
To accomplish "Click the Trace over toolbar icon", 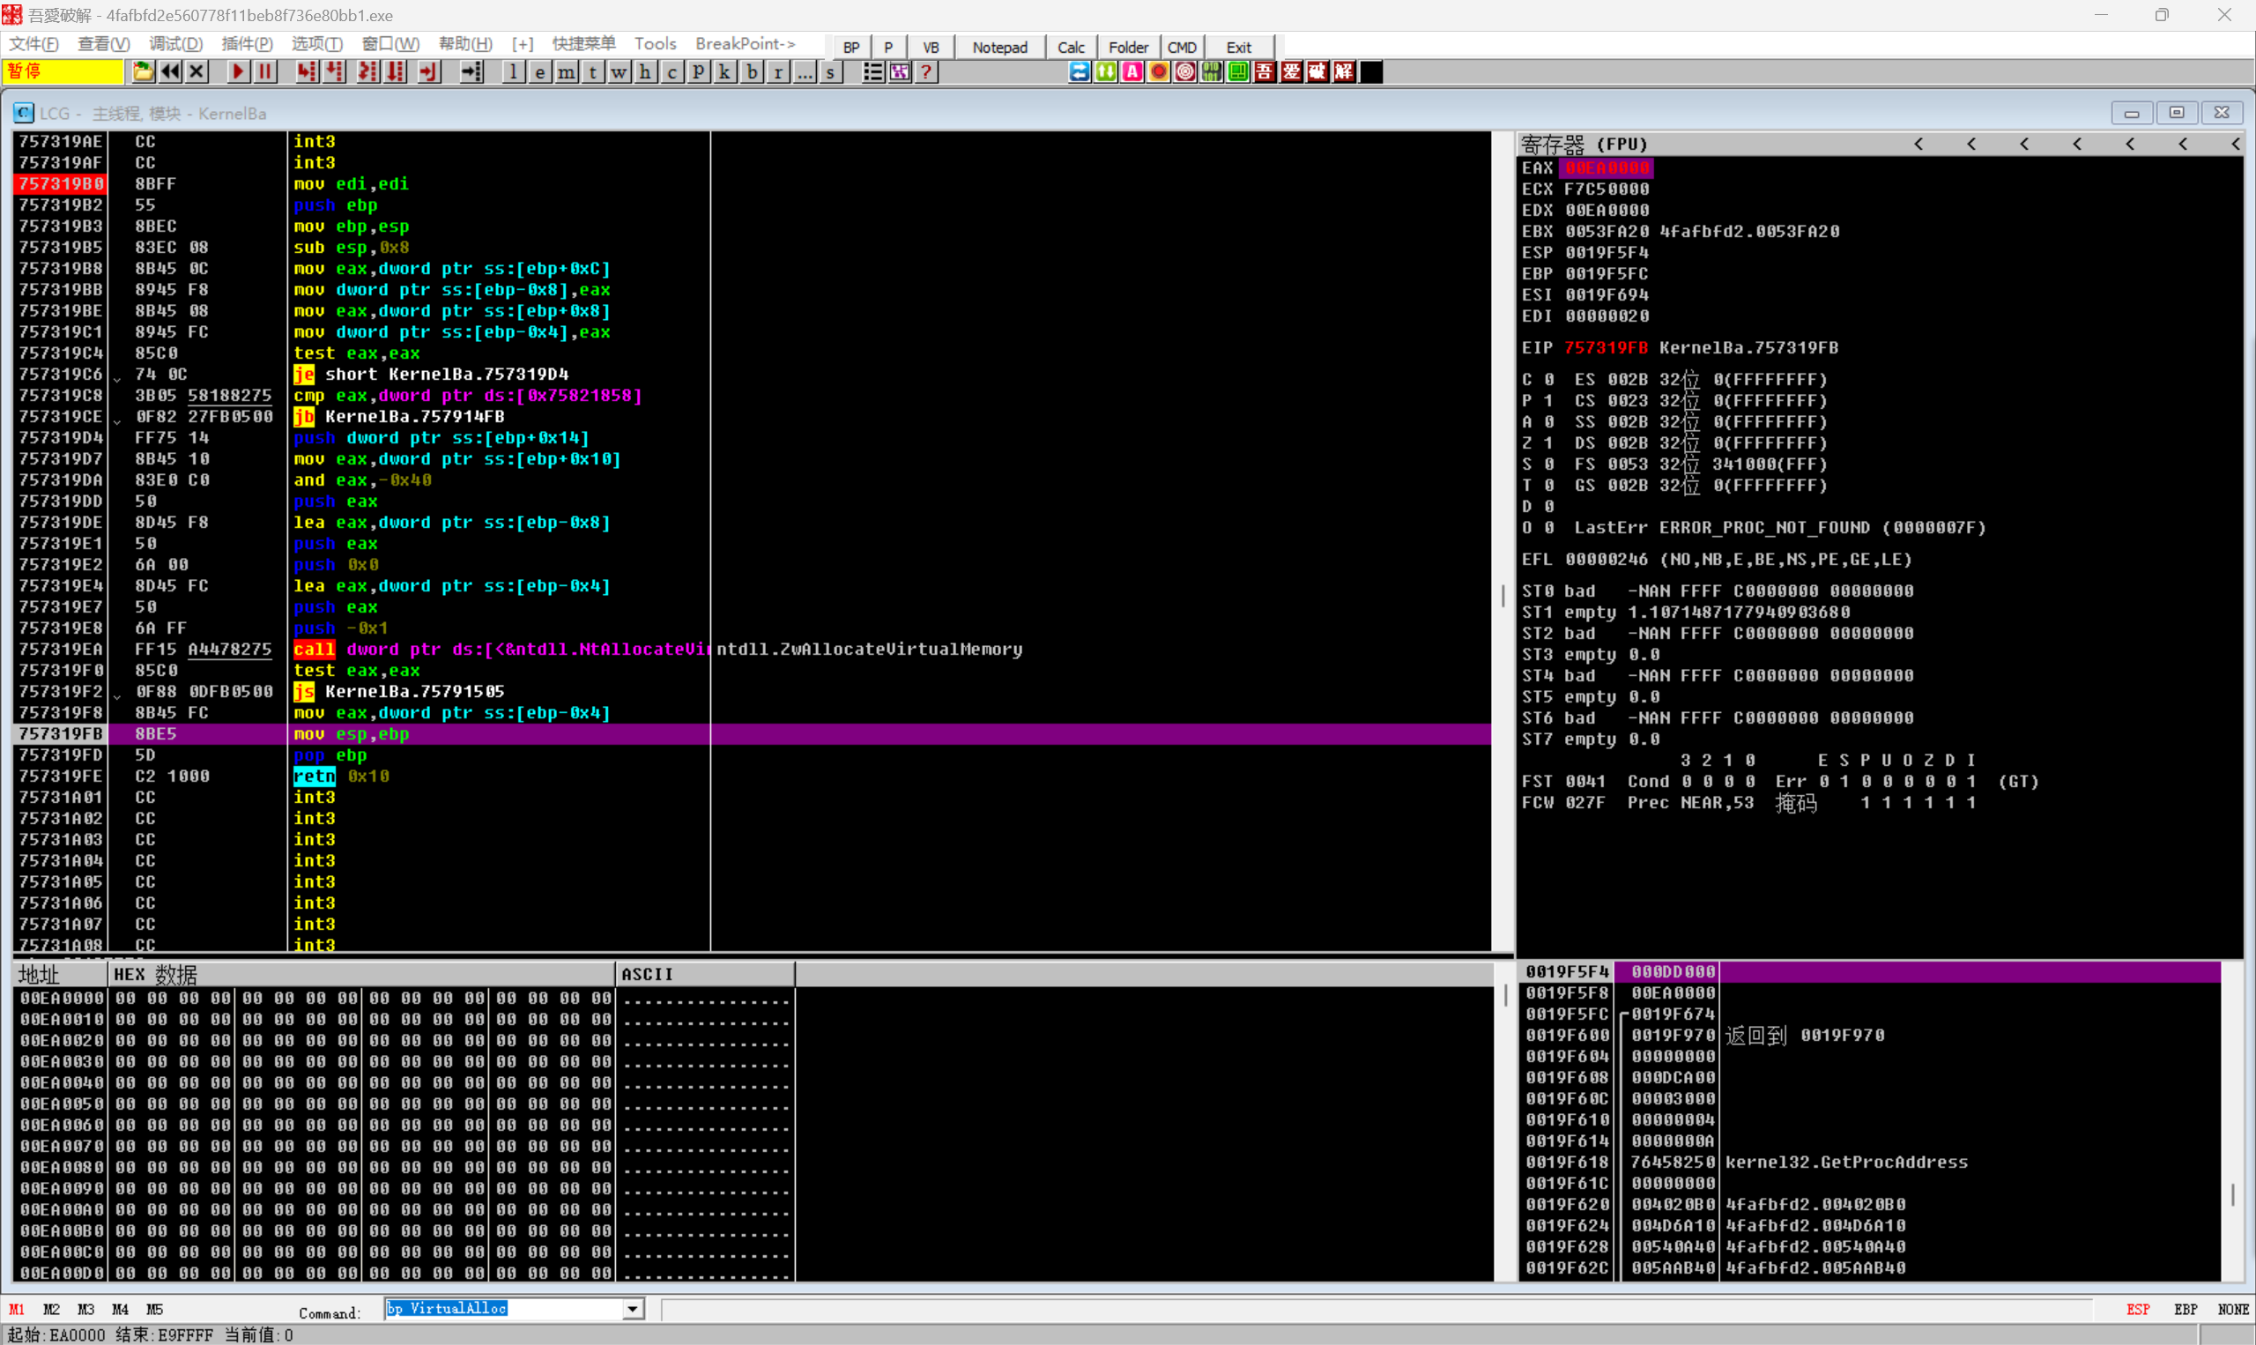I will 395,71.
